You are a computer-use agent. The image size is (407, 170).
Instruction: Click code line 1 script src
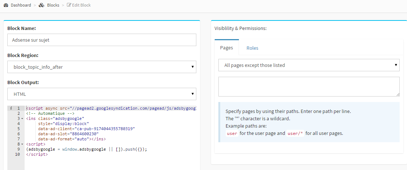111,108
